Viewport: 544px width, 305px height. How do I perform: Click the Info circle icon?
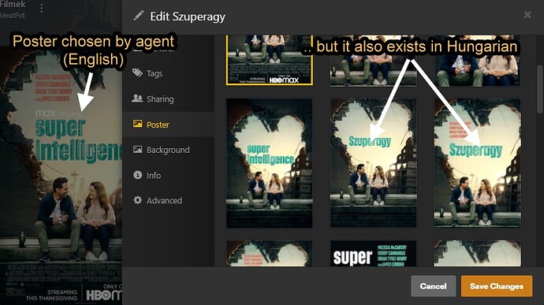137,175
